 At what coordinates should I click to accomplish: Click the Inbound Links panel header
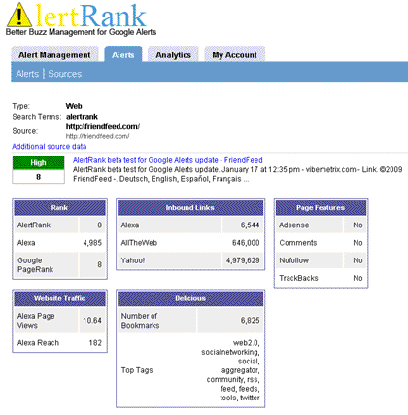(x=190, y=208)
